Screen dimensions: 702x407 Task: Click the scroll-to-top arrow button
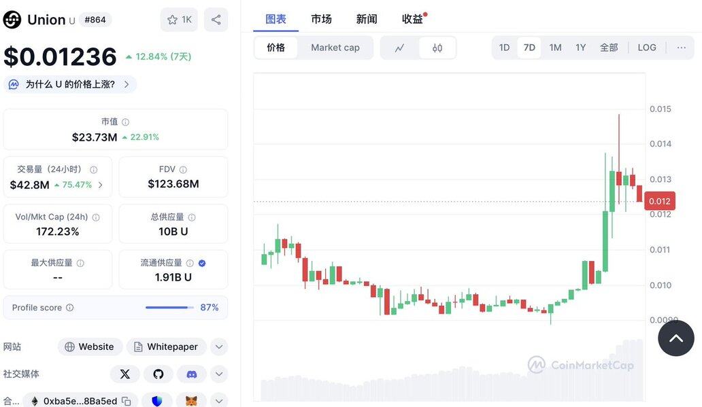pos(676,338)
